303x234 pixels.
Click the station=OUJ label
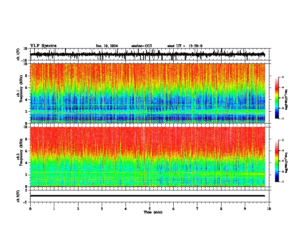point(142,46)
